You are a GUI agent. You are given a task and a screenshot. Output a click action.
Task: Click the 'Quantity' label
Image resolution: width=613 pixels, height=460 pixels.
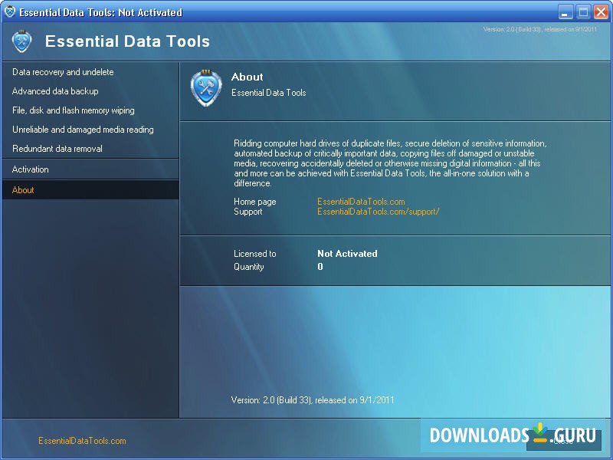(248, 267)
